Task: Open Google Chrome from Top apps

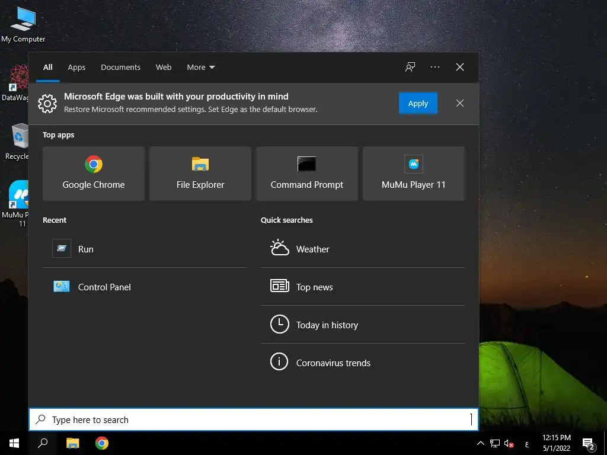Action: click(94, 174)
